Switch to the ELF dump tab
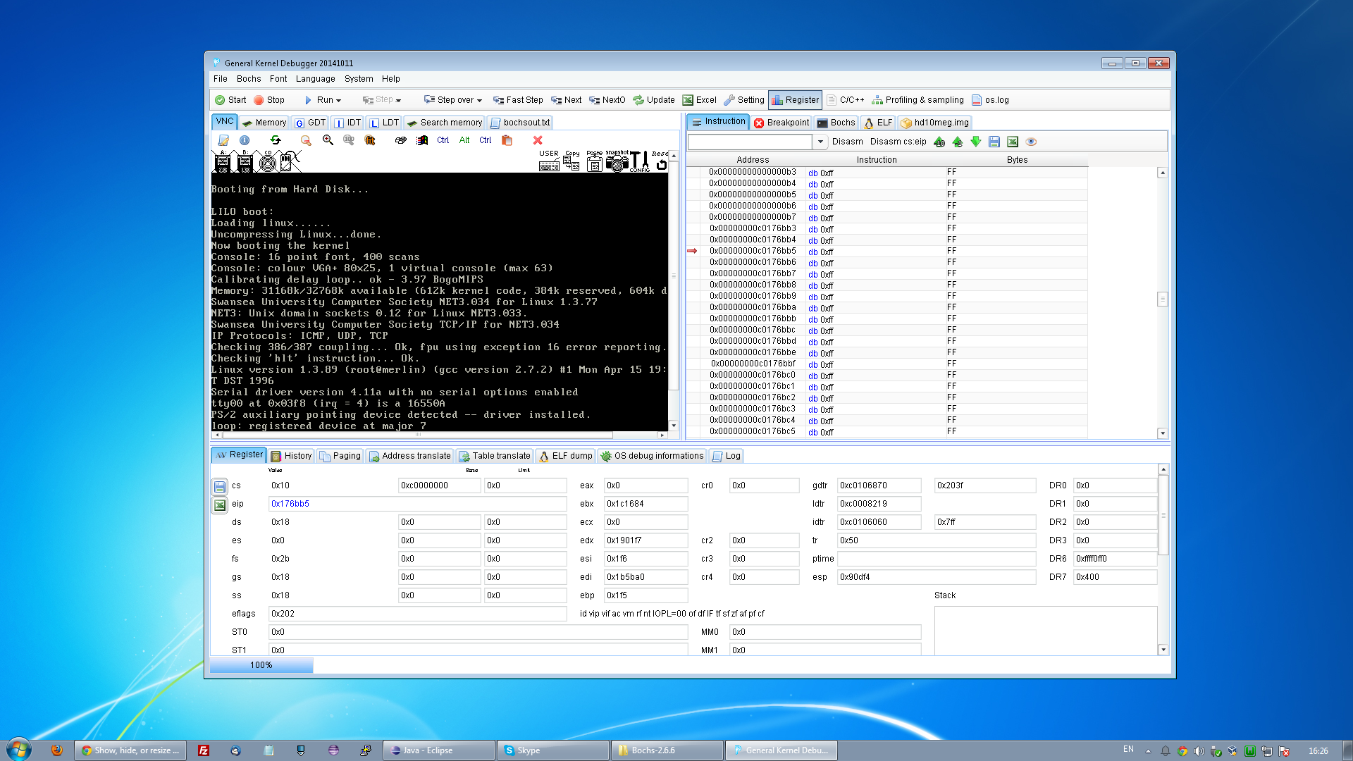The image size is (1353, 761). pos(565,456)
